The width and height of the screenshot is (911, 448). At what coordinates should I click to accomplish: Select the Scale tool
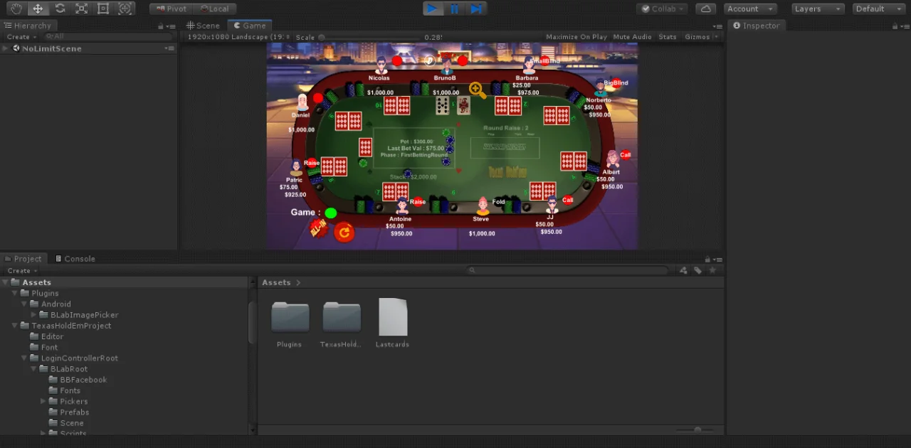pos(81,9)
